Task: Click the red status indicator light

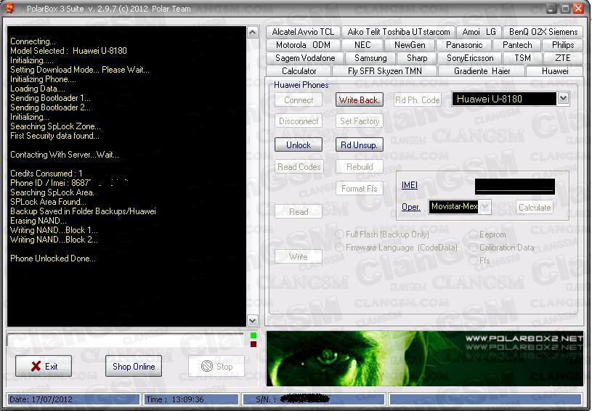Action: pos(254,343)
